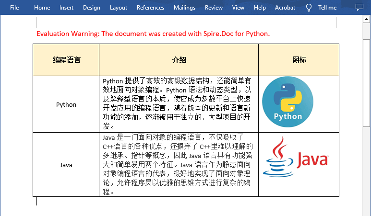
Task: Click the header cell 介绍
Action: (x=179, y=60)
